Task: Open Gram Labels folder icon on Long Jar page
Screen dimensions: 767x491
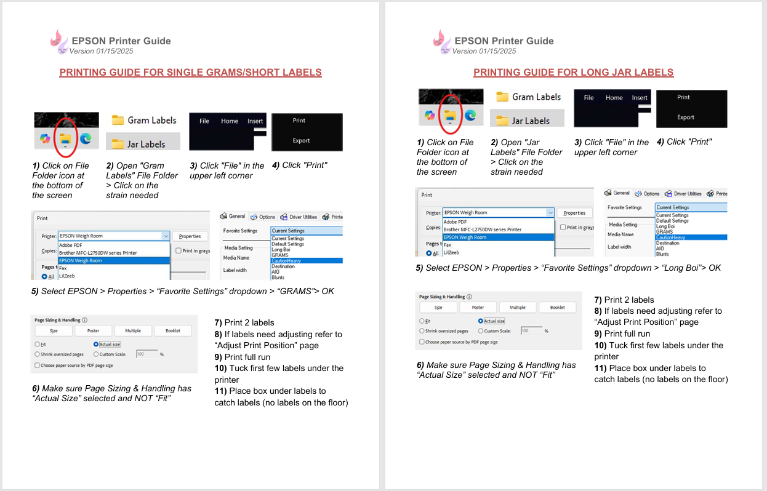Action: click(502, 97)
